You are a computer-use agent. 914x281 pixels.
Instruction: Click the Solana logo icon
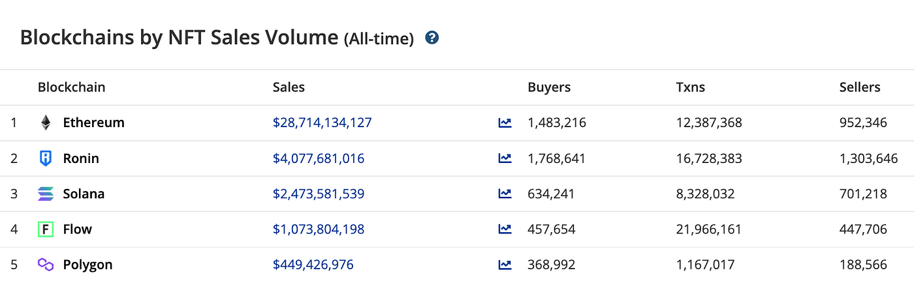[46, 194]
